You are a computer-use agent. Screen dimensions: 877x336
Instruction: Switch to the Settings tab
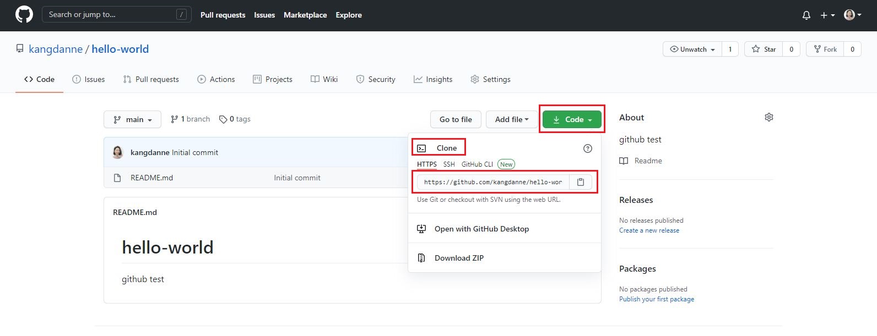(490, 79)
